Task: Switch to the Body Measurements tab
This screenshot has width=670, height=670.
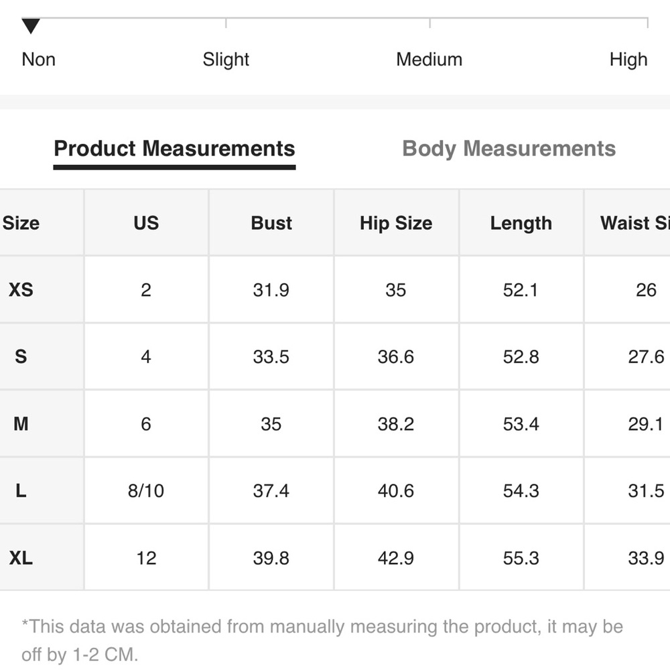Action: 509,149
